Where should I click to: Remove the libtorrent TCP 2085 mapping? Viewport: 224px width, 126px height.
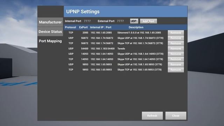pyautogui.click(x=176, y=33)
